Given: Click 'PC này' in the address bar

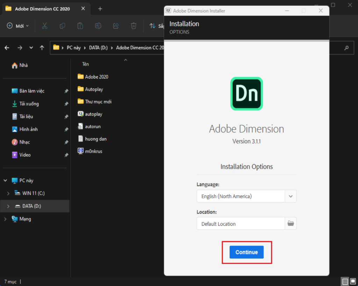Looking at the screenshot, I should (73, 47).
